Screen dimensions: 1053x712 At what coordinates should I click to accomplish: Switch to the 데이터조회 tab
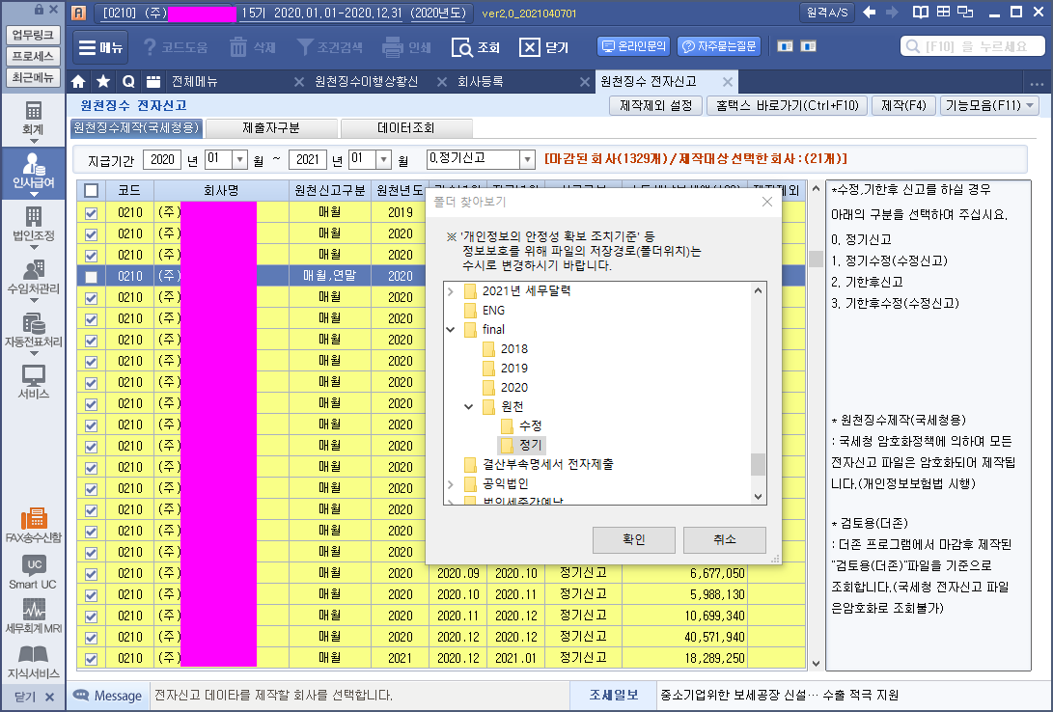pyautogui.click(x=406, y=127)
